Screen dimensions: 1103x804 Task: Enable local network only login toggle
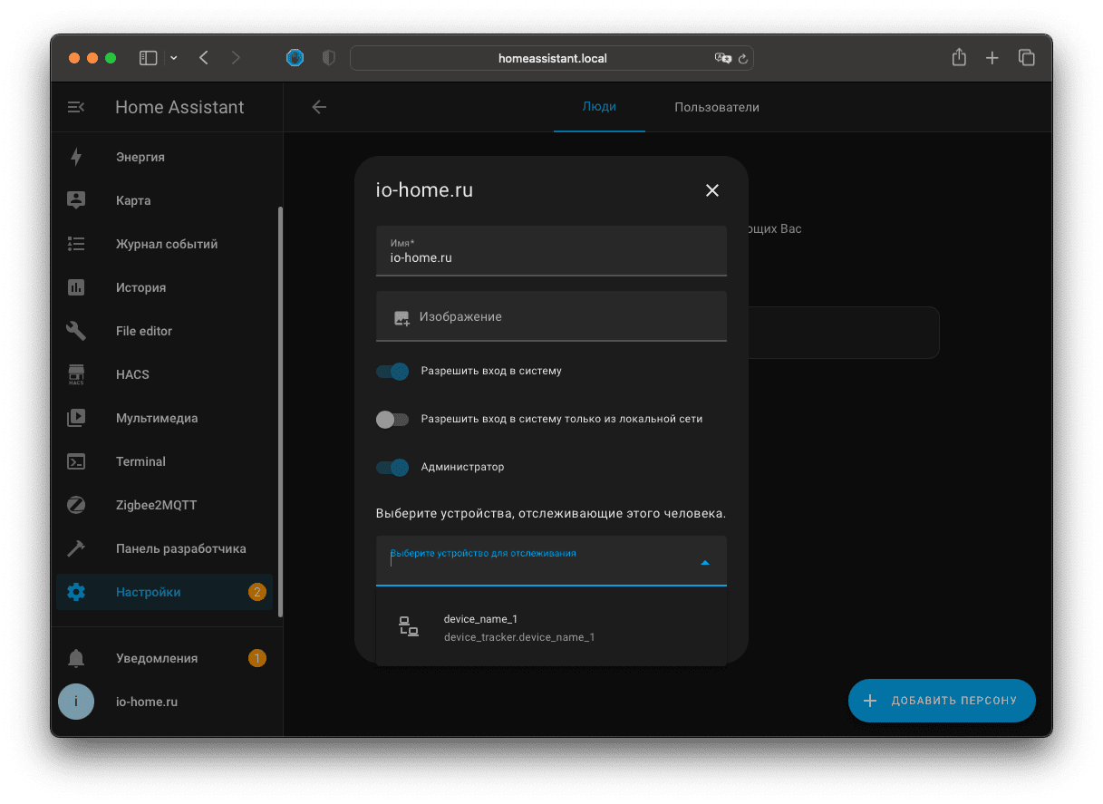point(392,420)
